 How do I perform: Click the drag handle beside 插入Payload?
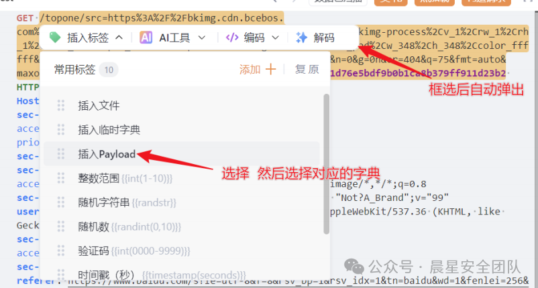point(61,154)
